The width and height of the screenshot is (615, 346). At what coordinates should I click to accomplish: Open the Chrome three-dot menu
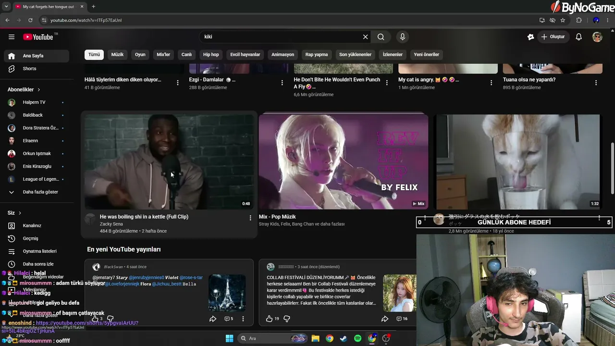coord(608,20)
